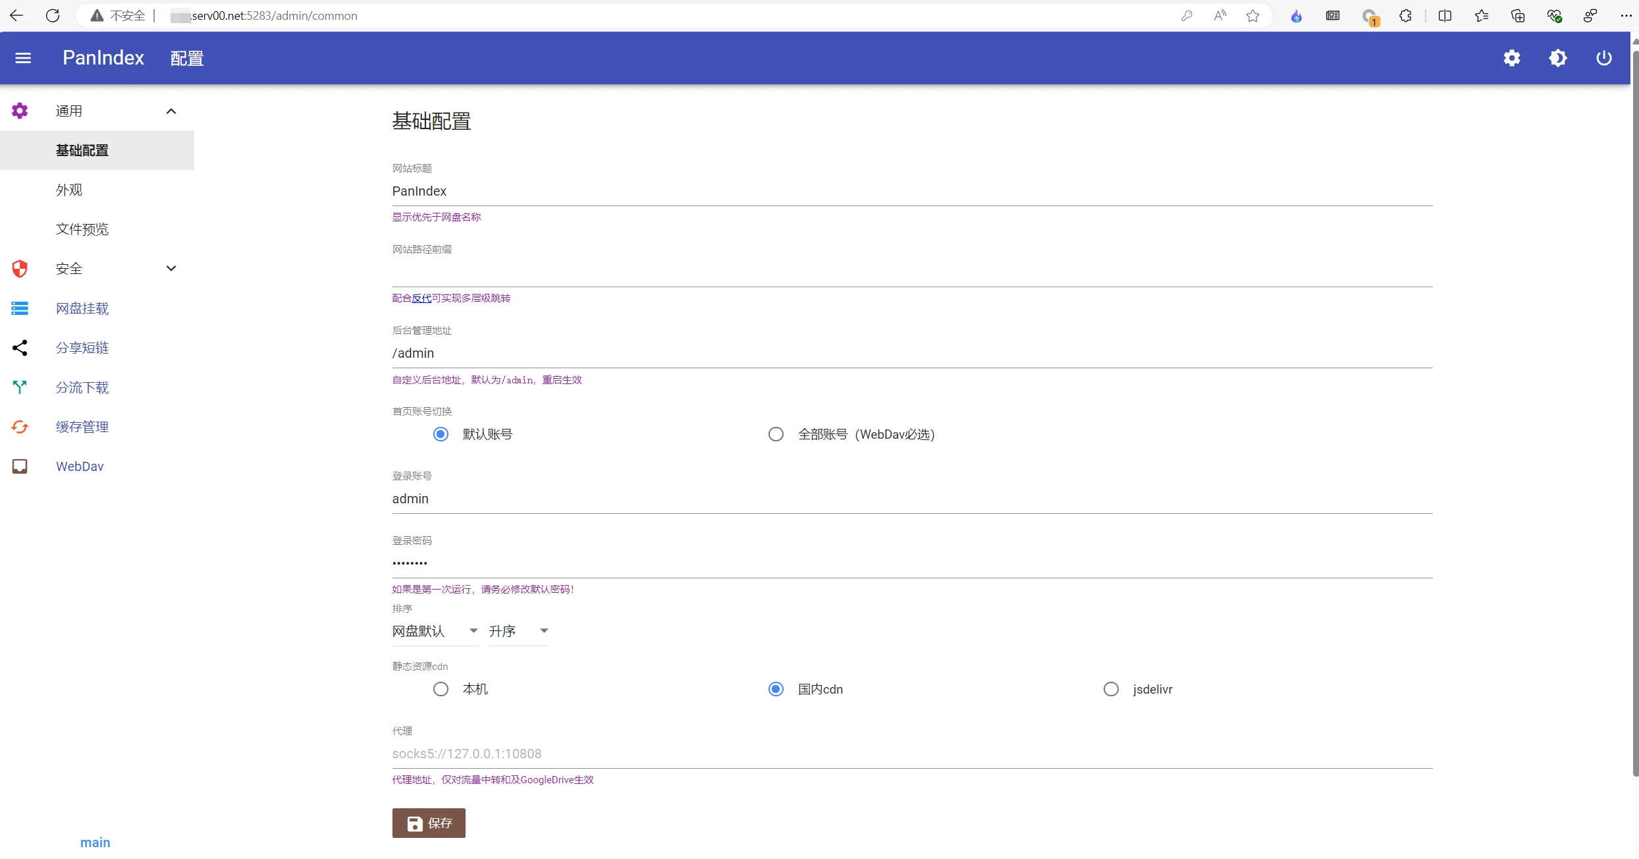1639x859 pixels.
Task: Reload the page with browser refresh
Action: coord(53,15)
